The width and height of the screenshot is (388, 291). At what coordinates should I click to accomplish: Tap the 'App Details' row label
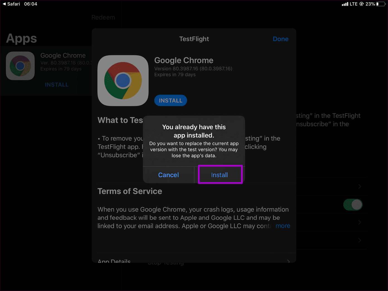[114, 261]
